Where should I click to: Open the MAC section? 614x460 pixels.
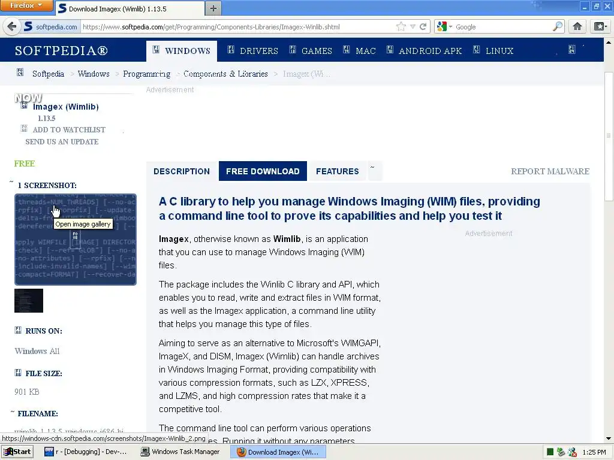click(x=360, y=51)
